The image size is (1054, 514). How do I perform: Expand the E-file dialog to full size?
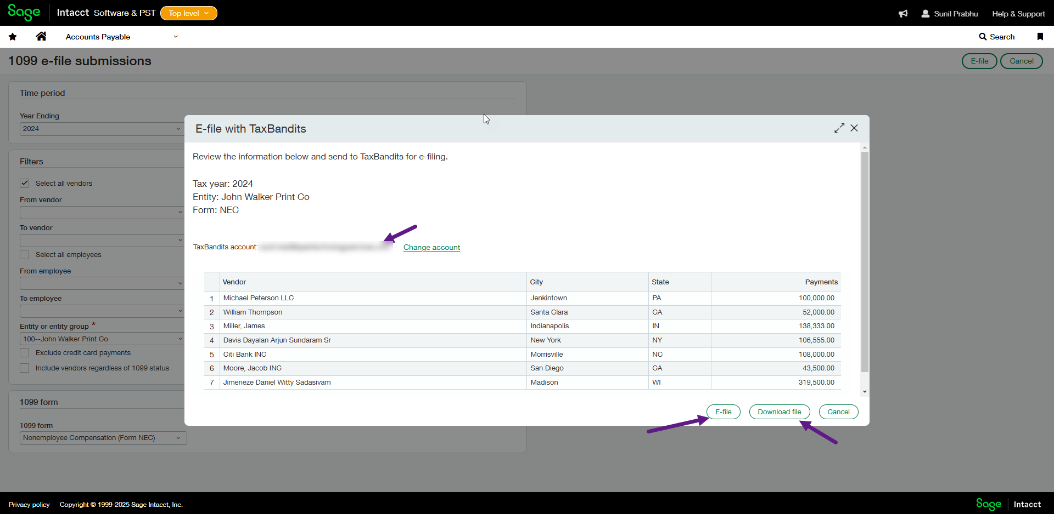tap(839, 128)
